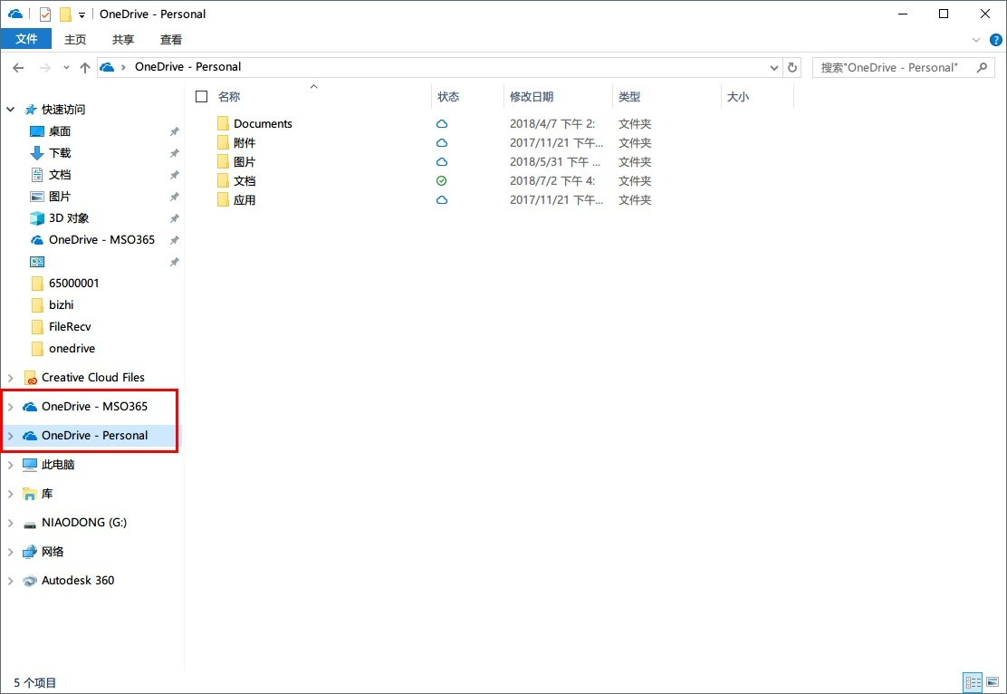
Task: Click the address bar path OneDrive - Personal
Action: 187,67
